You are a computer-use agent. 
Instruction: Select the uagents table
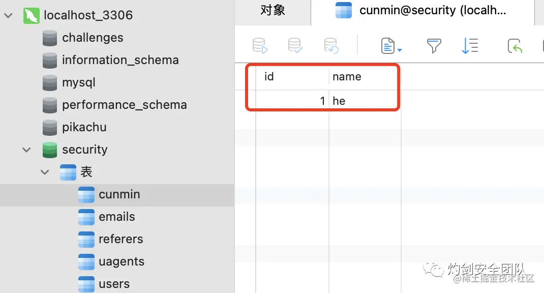click(x=121, y=261)
